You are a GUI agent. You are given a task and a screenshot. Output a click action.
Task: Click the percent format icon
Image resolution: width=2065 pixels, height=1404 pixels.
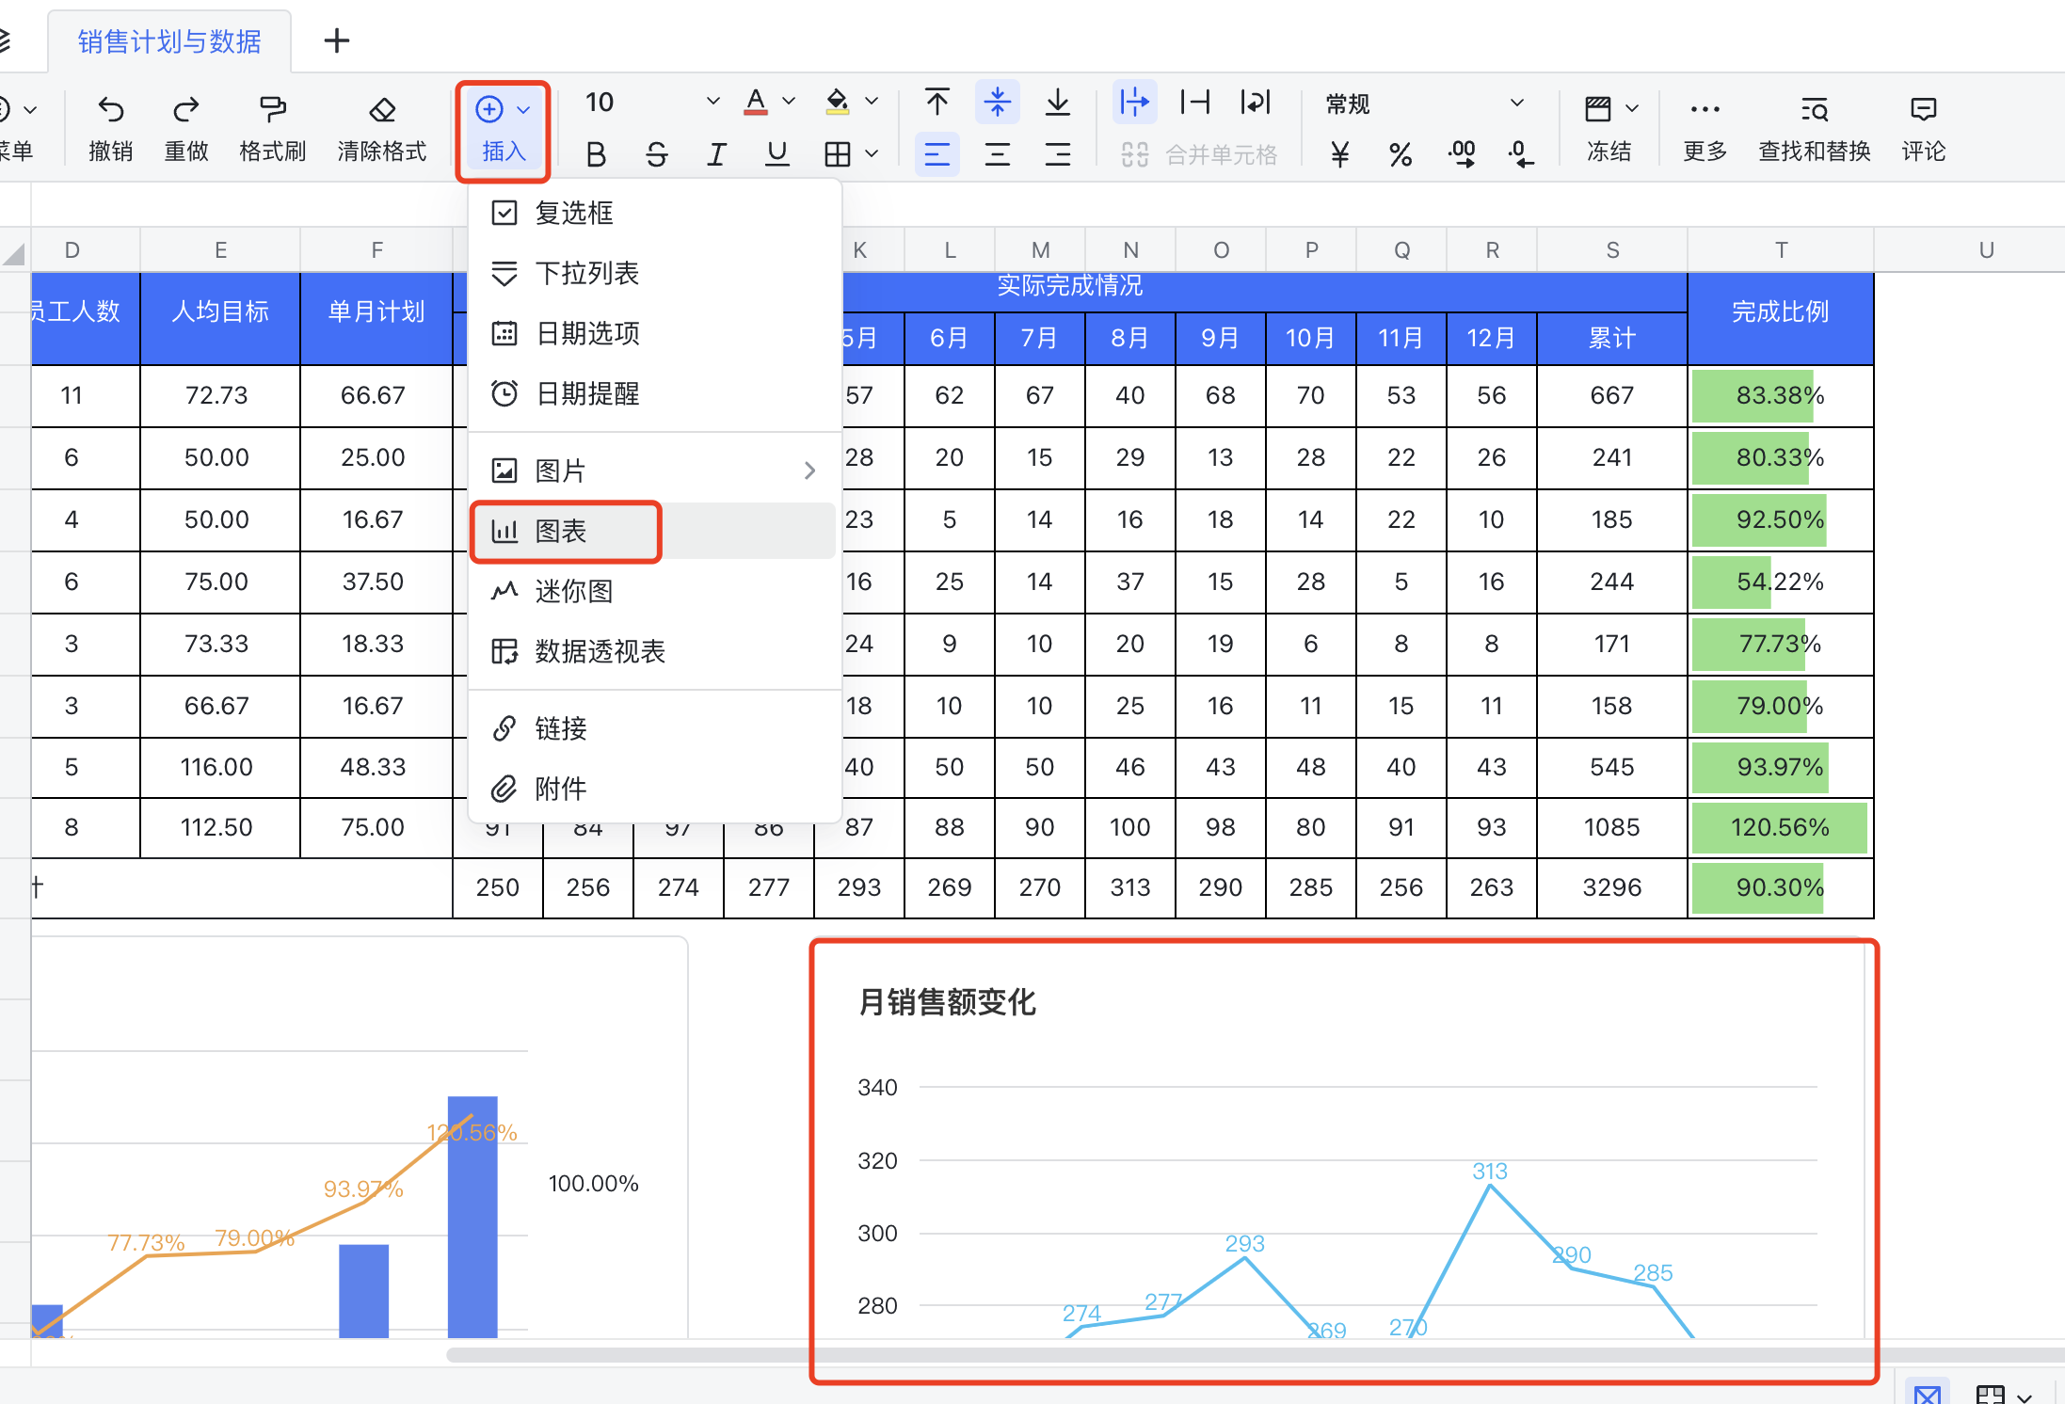click(1401, 154)
